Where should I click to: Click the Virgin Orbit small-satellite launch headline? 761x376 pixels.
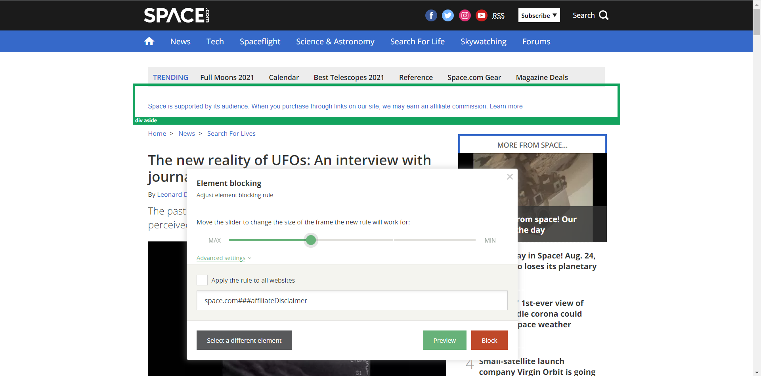coord(537,367)
